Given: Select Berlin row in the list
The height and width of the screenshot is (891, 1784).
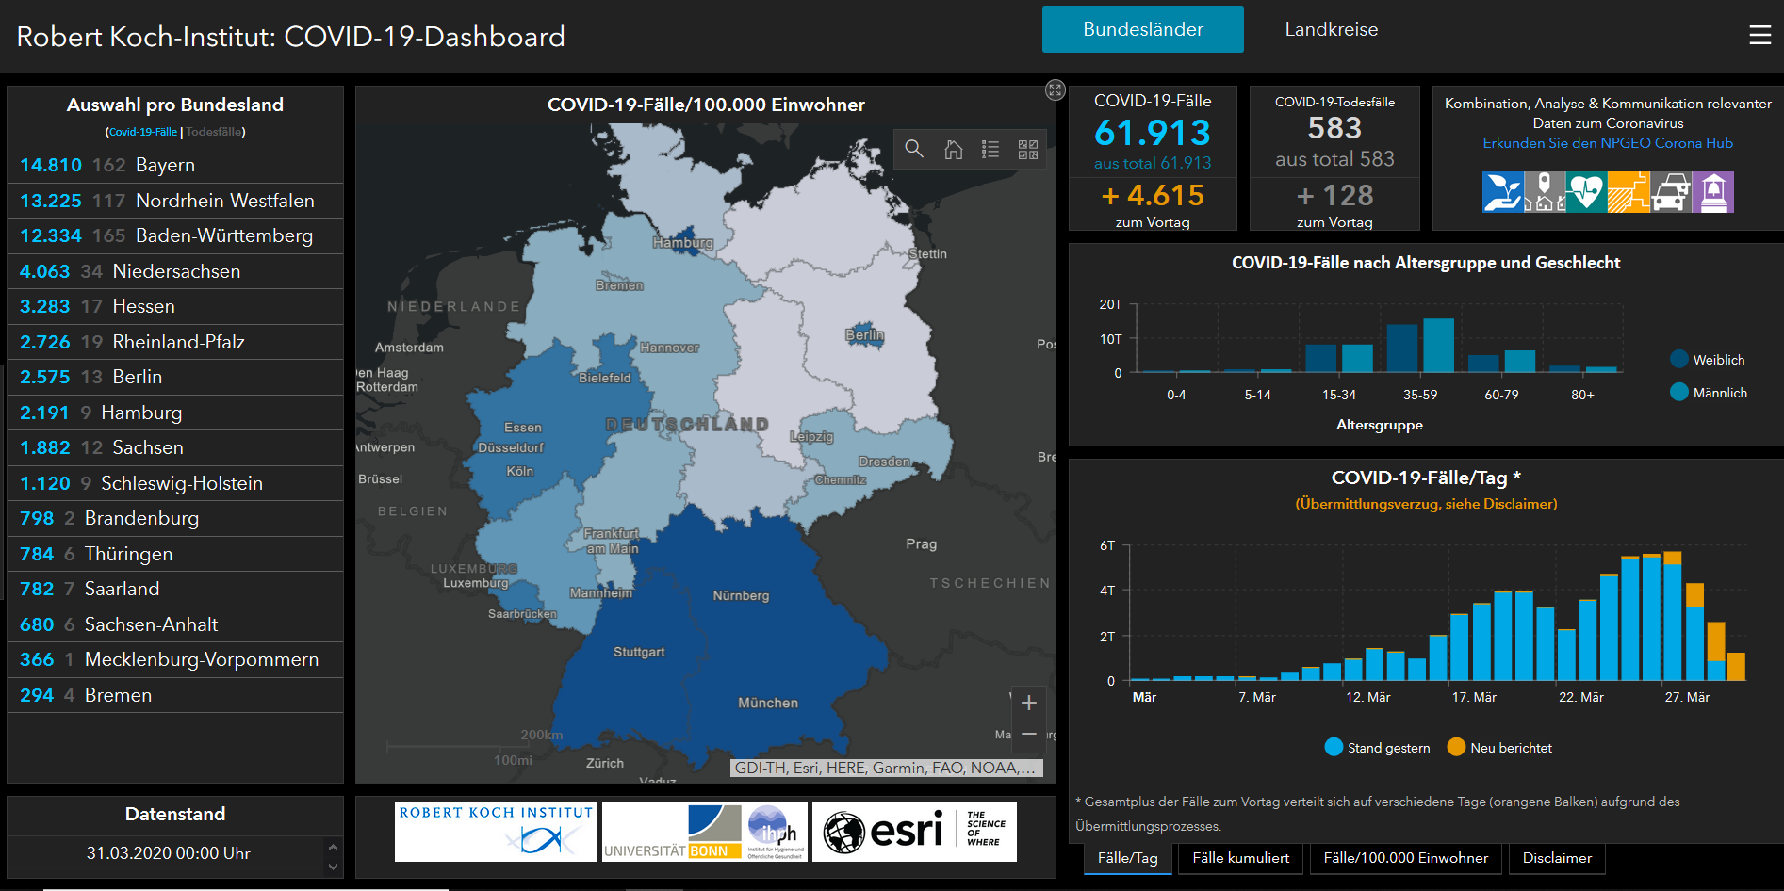Looking at the screenshot, I should pyautogui.click(x=175, y=377).
